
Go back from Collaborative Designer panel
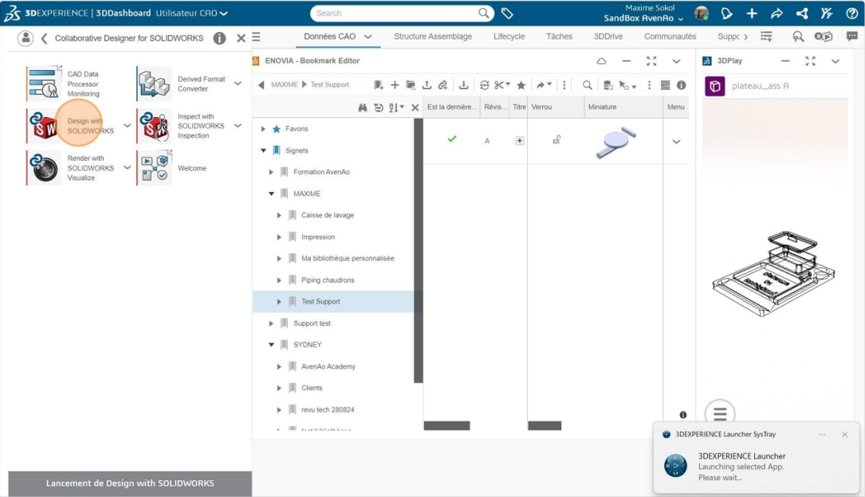[x=44, y=38]
